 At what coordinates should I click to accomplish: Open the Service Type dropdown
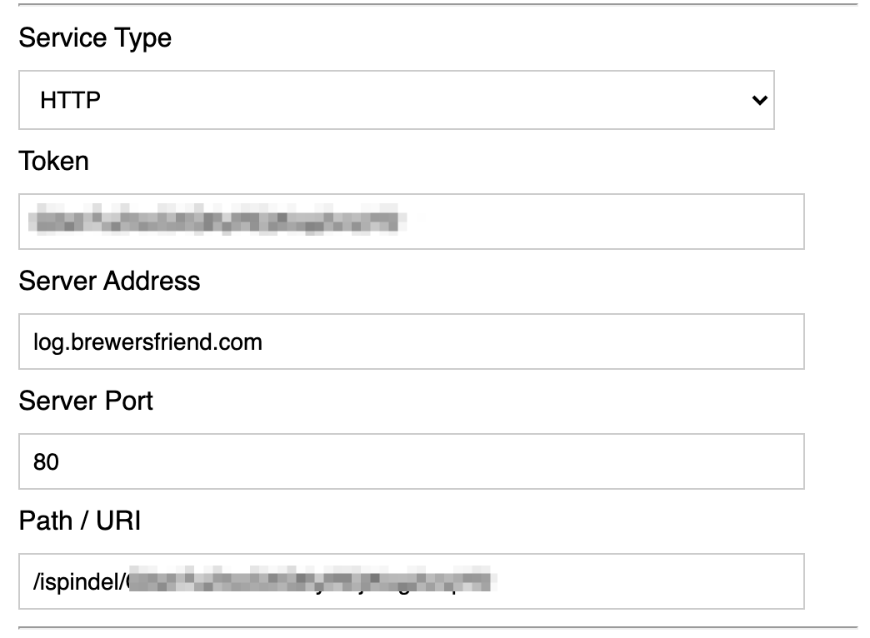click(x=396, y=101)
